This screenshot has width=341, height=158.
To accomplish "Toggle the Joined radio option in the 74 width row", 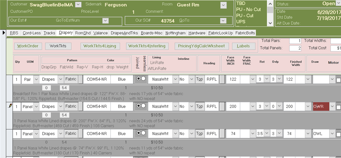I will pyautogui.click(x=138, y=133).
